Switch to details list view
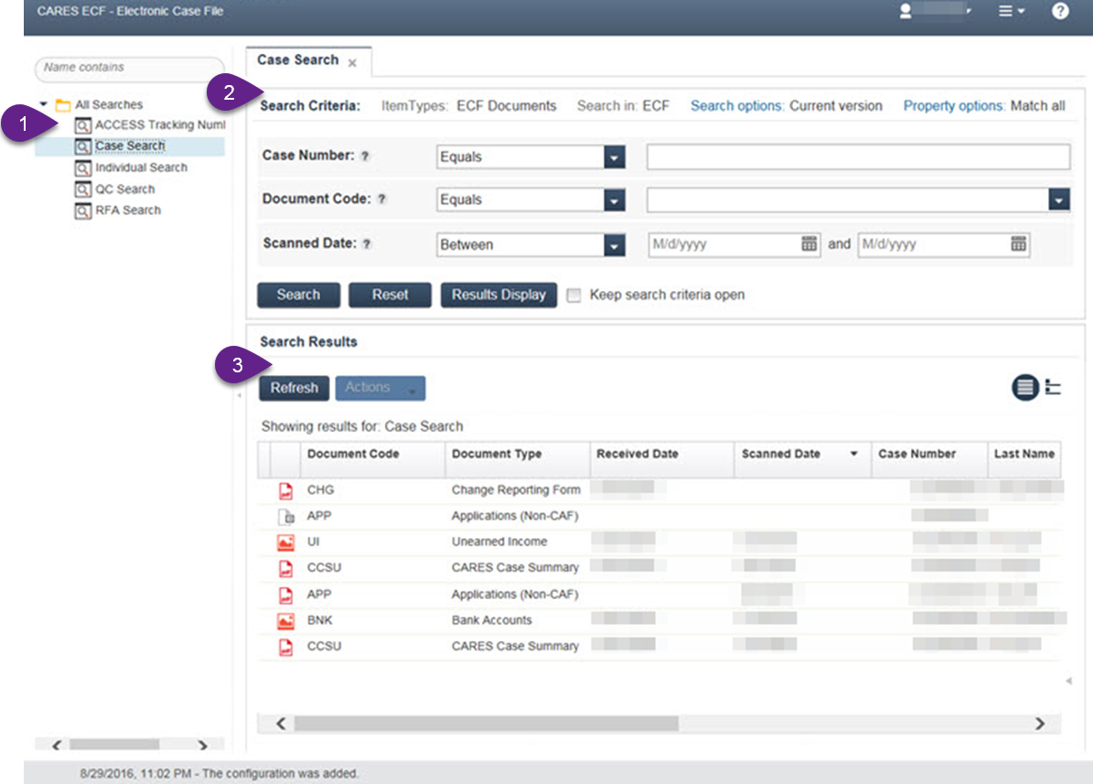Viewport: 1093px width, 784px height. [1024, 387]
